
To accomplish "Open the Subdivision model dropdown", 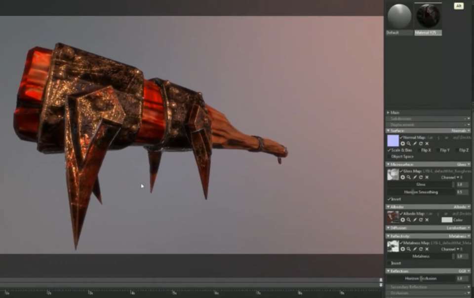I will (468, 118).
